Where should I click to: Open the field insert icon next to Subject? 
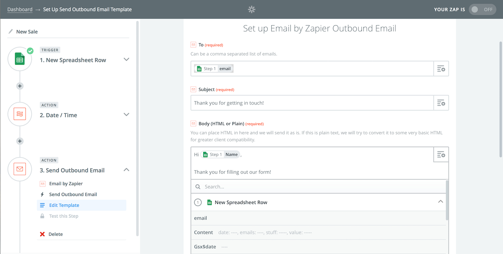pyautogui.click(x=441, y=103)
